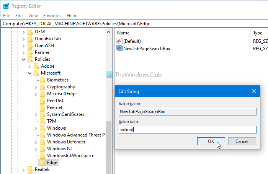Expand the Cryptography tree node
This screenshot has height=174, width=268.
[x=36, y=87]
